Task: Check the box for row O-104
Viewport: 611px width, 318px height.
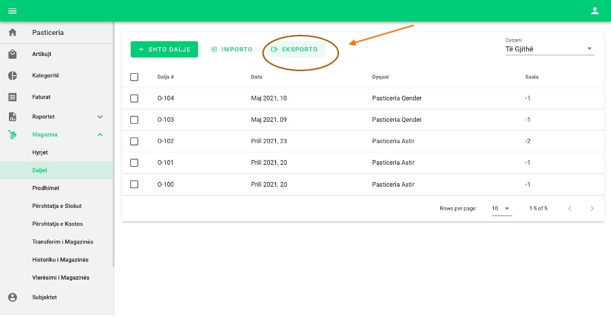Action: [134, 98]
